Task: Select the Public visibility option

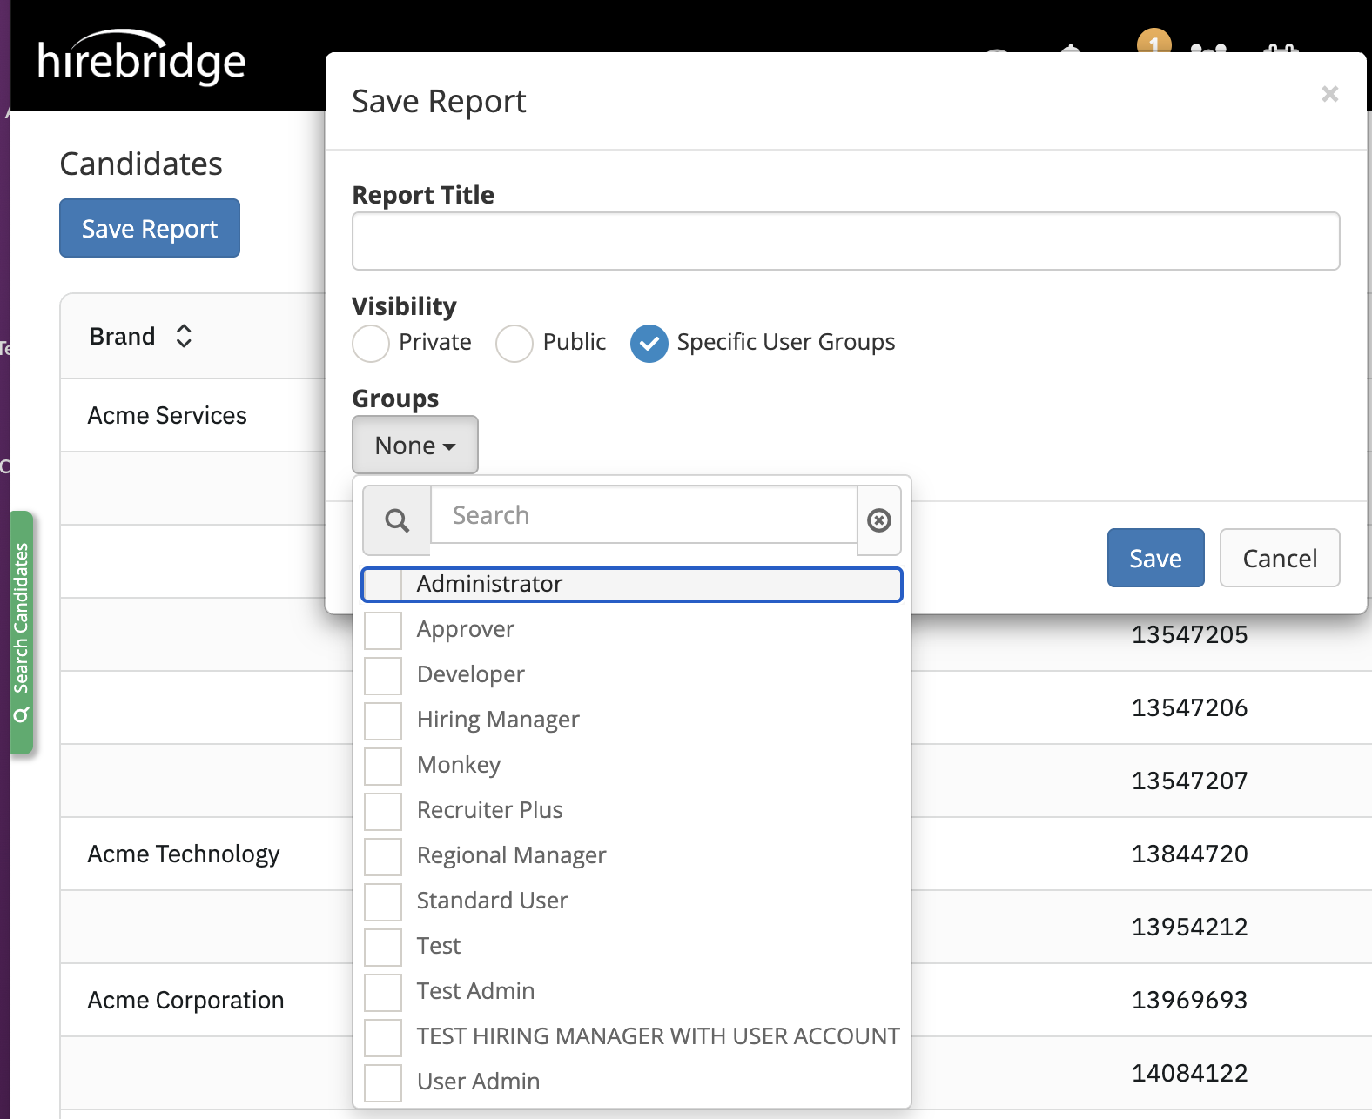Action: [514, 343]
